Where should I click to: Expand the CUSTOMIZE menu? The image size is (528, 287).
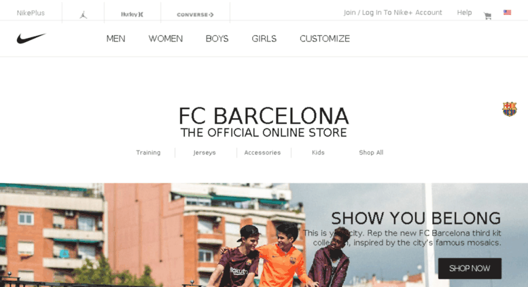(325, 39)
